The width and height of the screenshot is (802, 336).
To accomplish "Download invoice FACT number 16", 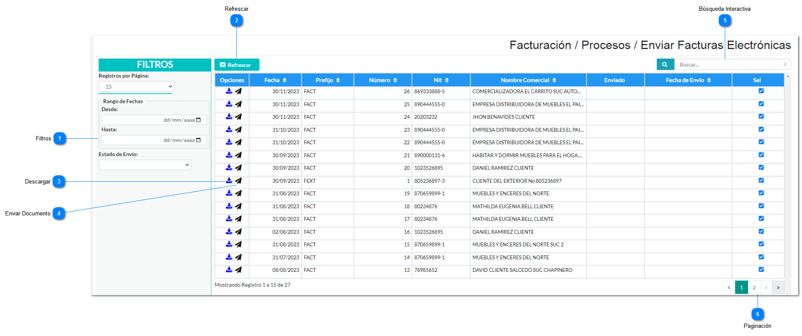I will 229,232.
